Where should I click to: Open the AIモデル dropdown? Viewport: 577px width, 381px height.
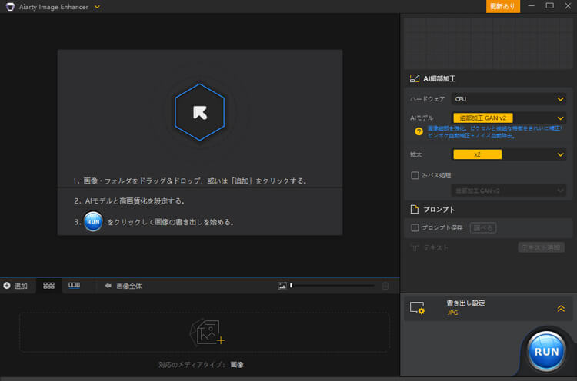click(509, 118)
